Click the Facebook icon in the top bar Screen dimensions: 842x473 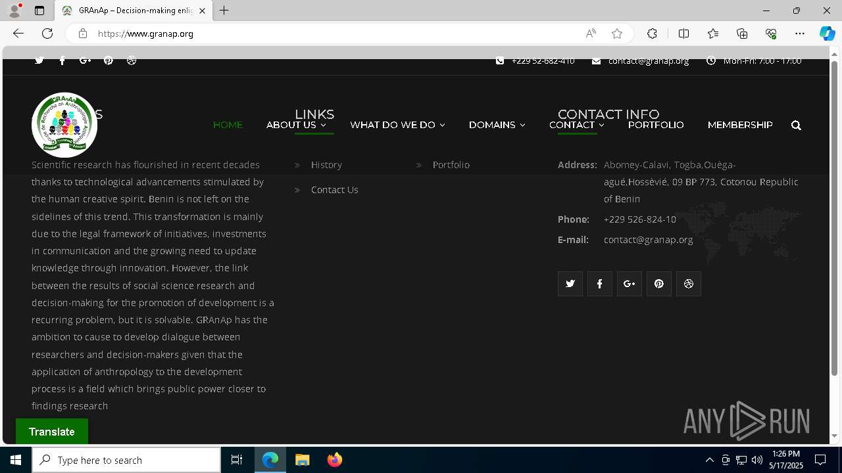pos(62,60)
